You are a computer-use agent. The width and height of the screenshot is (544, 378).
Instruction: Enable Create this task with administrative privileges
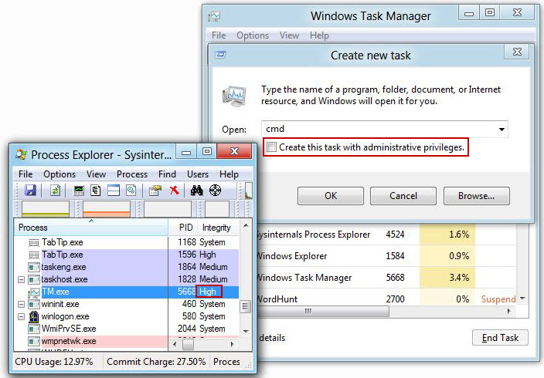pyautogui.click(x=271, y=147)
